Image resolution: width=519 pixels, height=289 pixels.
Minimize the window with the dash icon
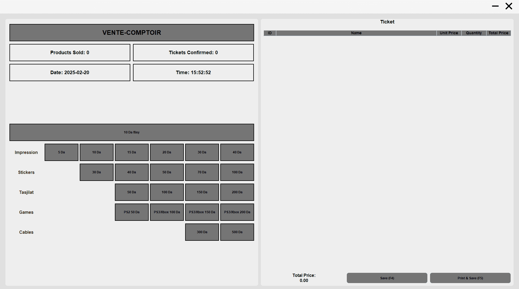[495, 6]
